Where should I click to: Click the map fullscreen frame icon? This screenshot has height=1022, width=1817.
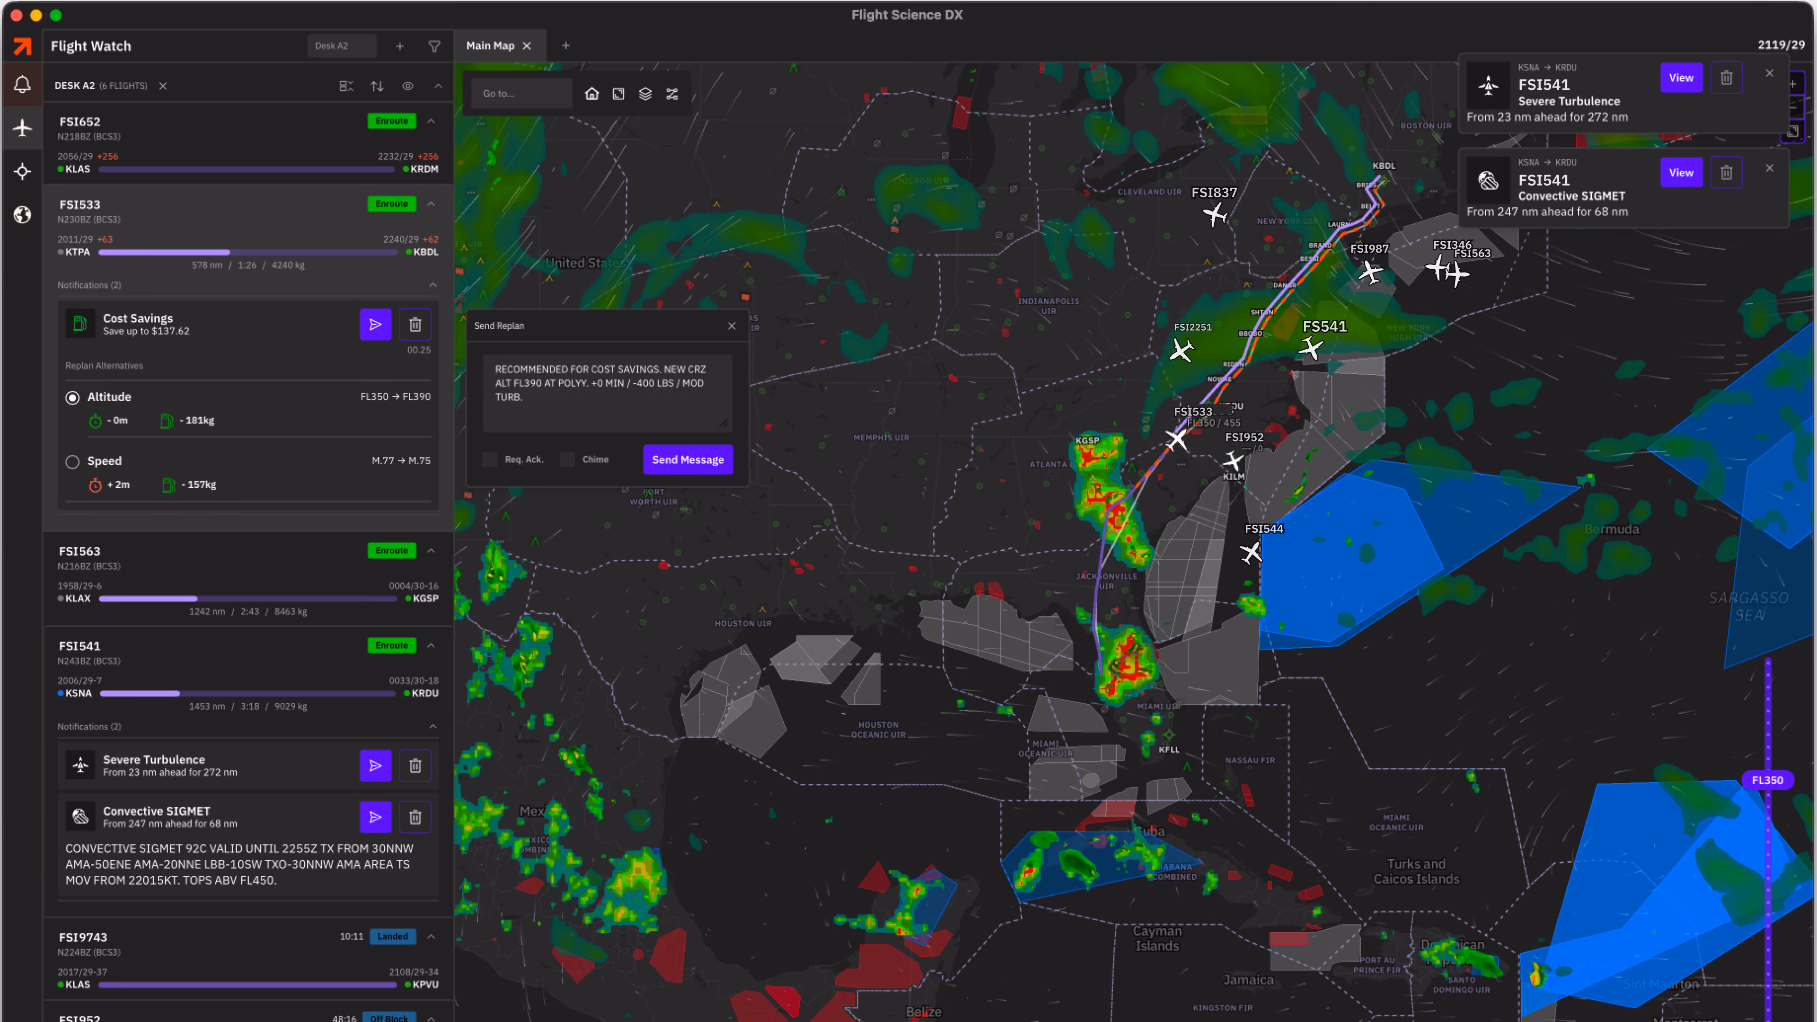(618, 94)
